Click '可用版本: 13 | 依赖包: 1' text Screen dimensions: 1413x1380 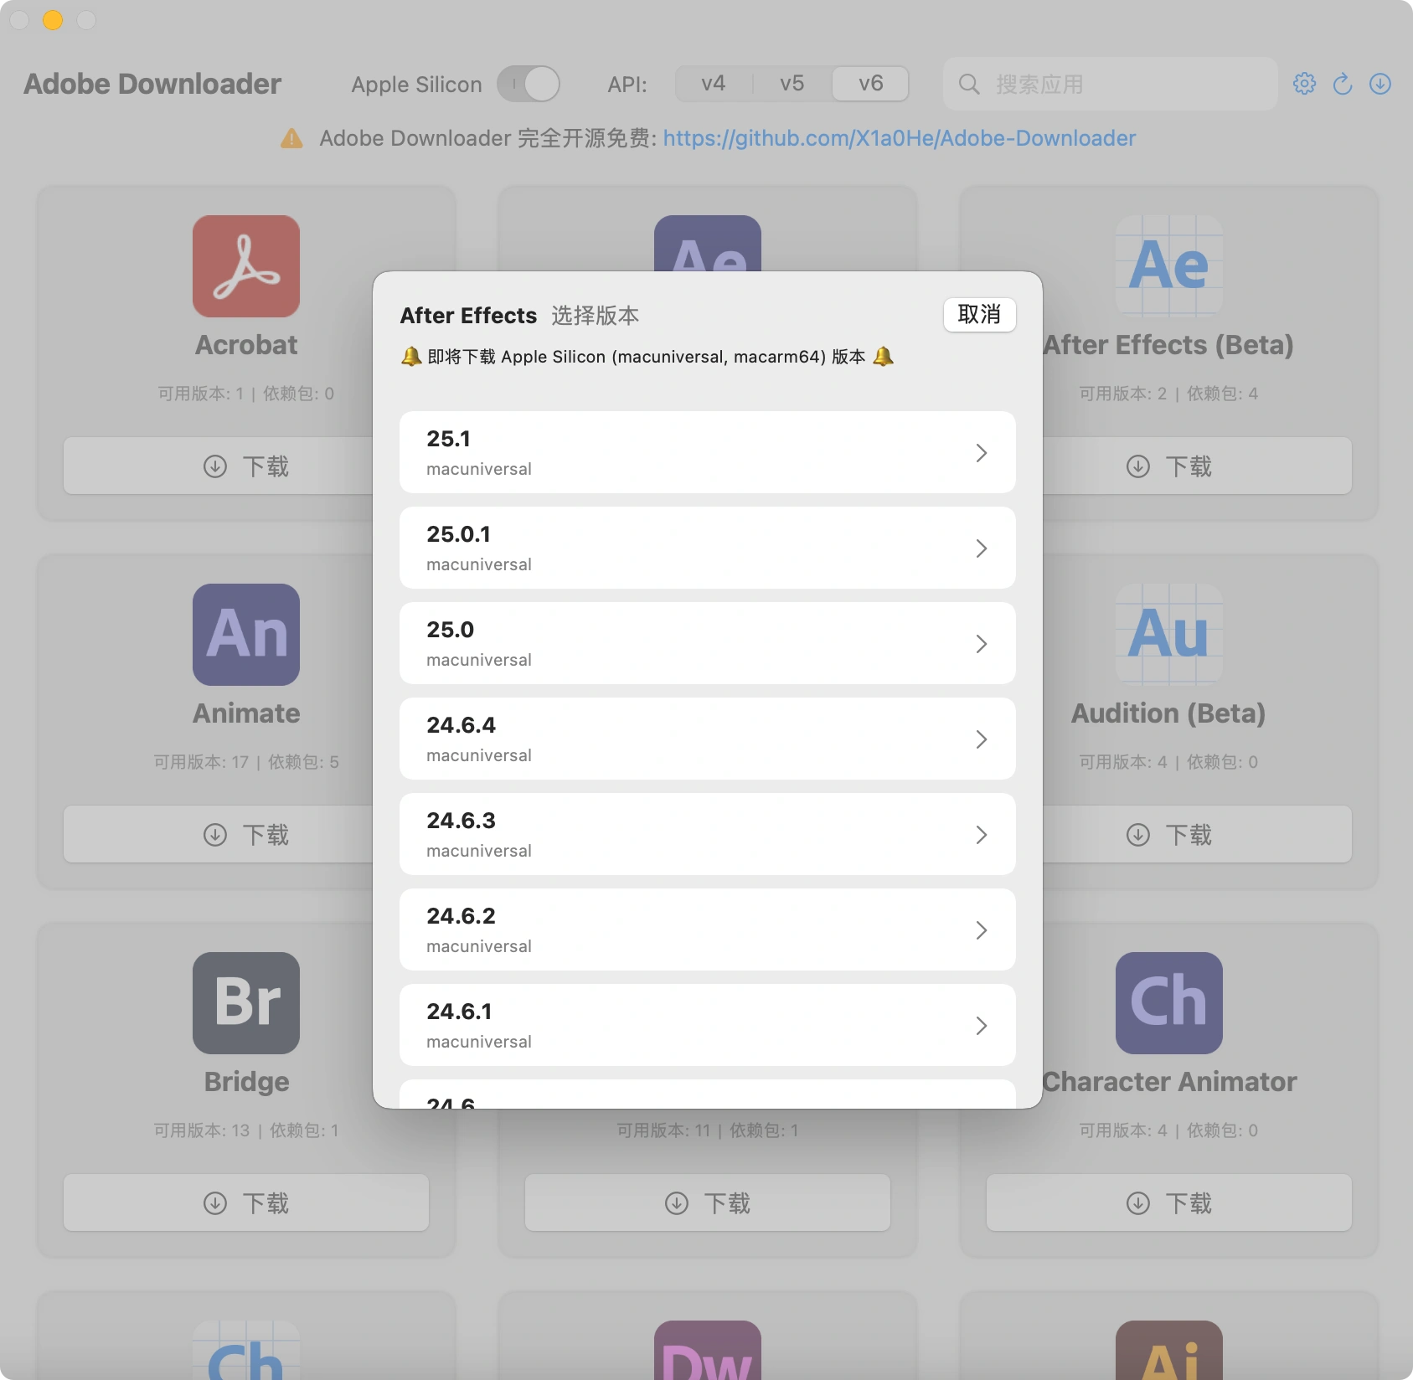coord(246,1130)
